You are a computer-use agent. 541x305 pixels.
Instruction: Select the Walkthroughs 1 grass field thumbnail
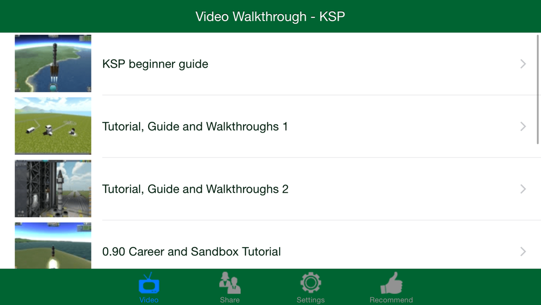[53, 126]
